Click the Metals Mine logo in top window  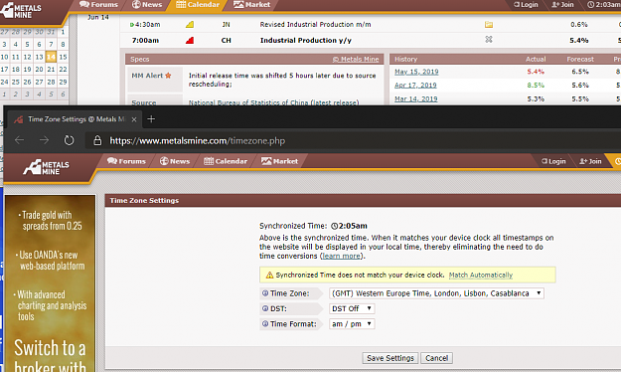pyautogui.click(x=22, y=10)
